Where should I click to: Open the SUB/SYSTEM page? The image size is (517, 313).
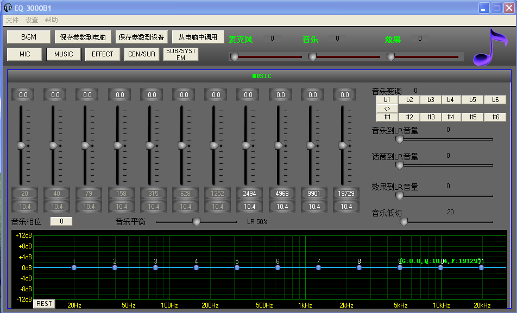click(x=181, y=54)
